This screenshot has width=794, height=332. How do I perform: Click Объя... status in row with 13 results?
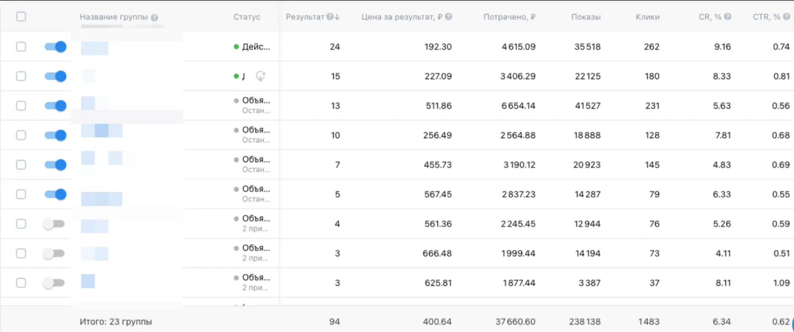[x=256, y=100]
